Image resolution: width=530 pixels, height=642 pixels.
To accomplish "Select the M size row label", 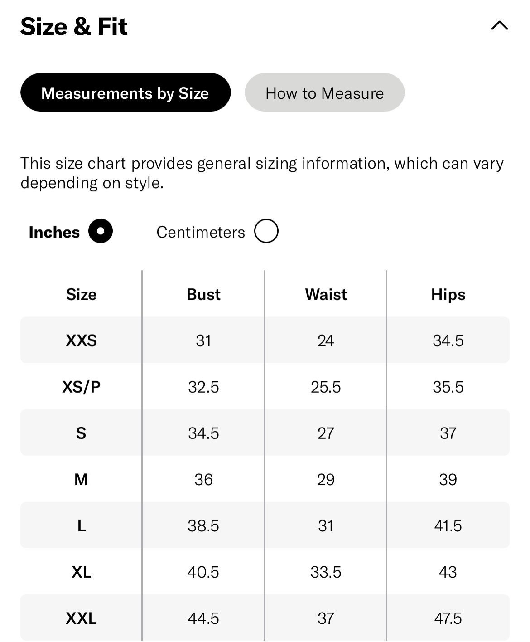I will point(81,479).
